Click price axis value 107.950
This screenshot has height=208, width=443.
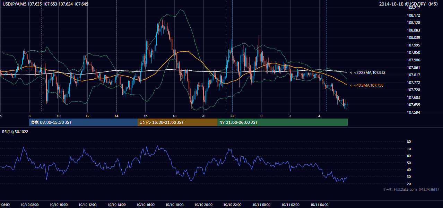tap(414, 52)
